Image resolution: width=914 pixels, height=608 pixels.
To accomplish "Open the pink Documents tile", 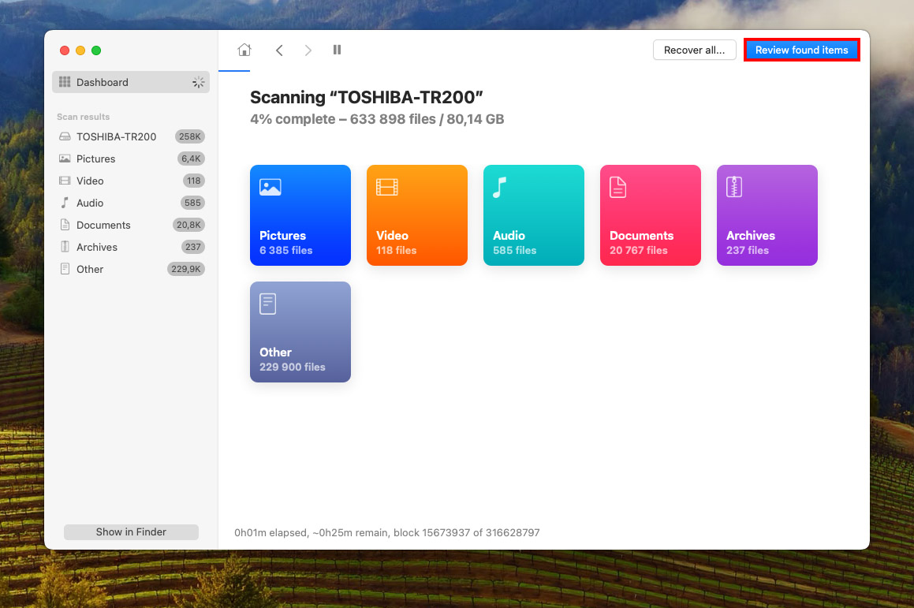I will pyautogui.click(x=651, y=215).
